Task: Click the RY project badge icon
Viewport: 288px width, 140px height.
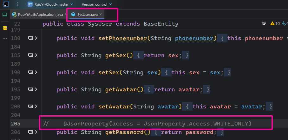Action: pos(30,4)
